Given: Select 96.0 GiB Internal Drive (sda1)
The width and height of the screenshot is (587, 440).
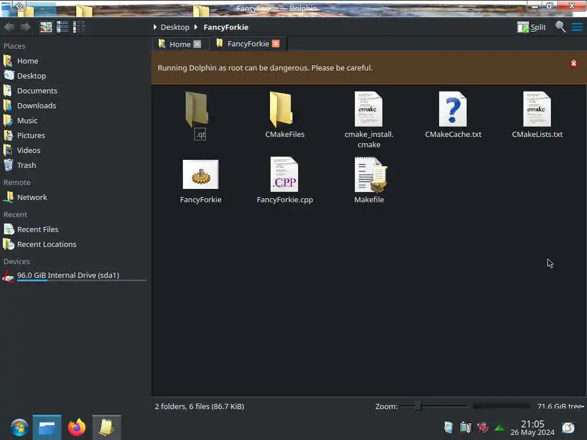Looking at the screenshot, I should [x=75, y=276].
